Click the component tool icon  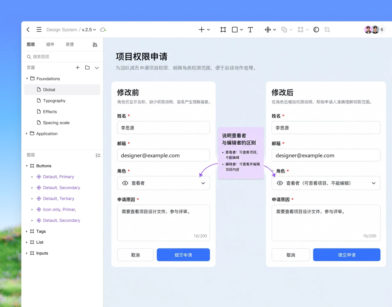coord(268,30)
